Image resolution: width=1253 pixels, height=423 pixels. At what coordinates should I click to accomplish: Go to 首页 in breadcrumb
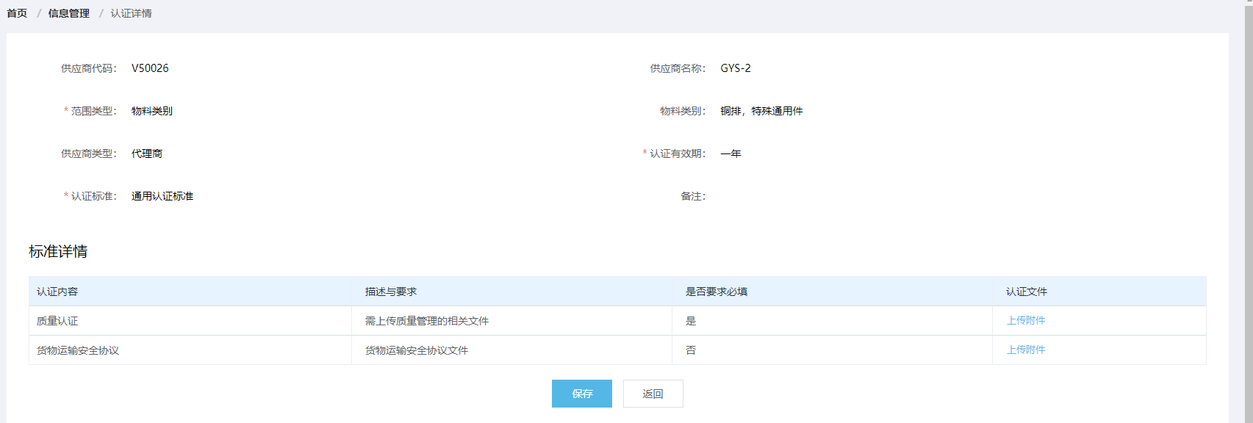(17, 13)
